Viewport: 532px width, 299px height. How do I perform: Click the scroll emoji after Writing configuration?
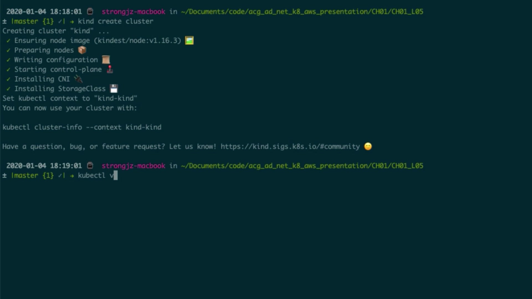106,60
